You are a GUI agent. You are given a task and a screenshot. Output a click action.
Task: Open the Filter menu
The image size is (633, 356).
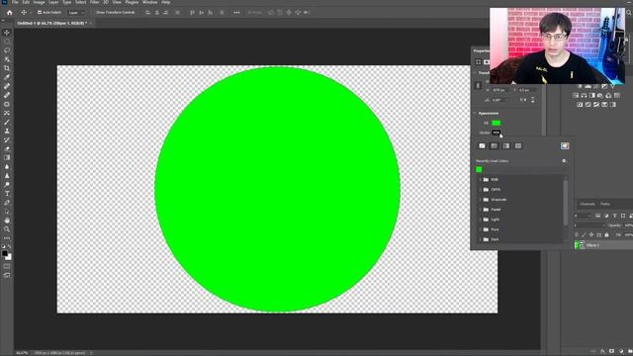point(95,2)
